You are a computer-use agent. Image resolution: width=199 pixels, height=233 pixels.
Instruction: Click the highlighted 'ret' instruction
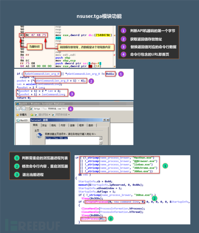(x=58, y=38)
